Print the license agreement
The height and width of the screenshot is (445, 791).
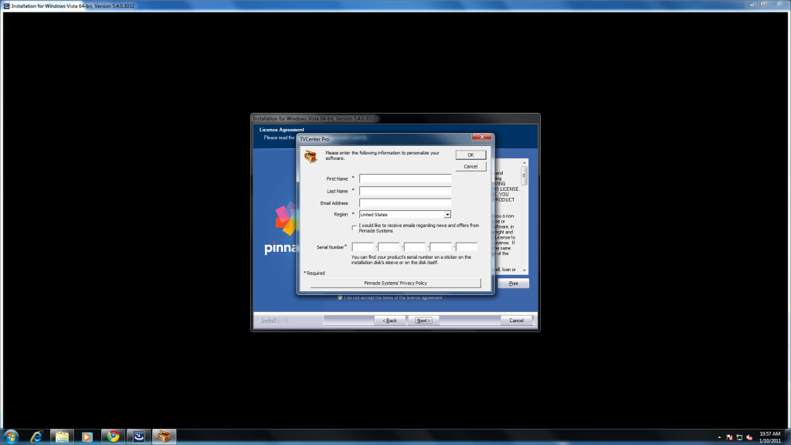[513, 284]
